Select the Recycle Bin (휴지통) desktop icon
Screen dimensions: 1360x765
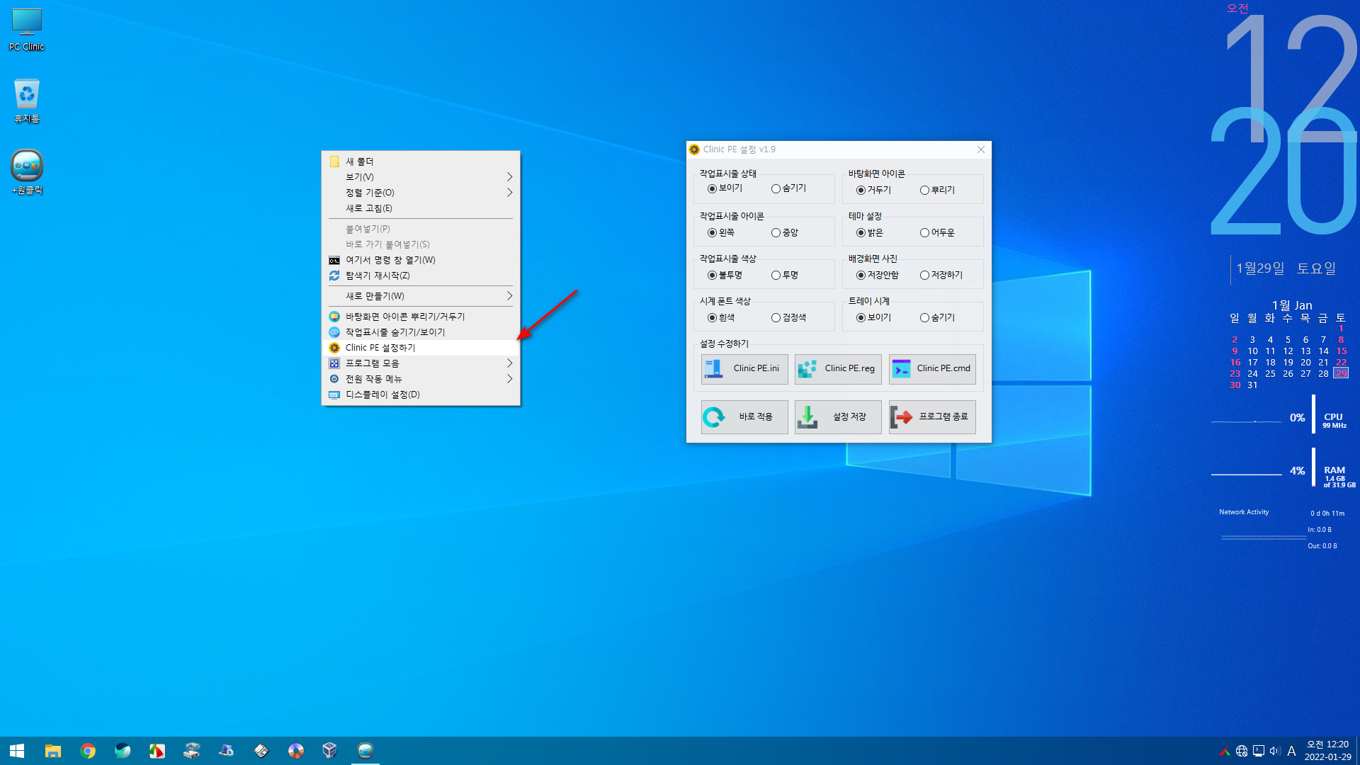[27, 101]
